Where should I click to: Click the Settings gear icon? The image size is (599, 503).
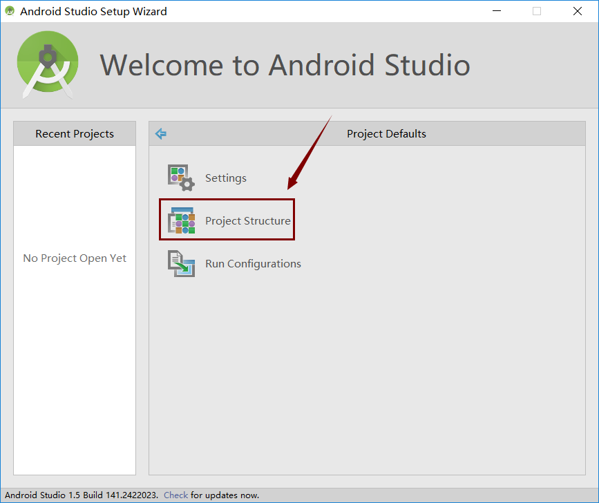tap(181, 178)
